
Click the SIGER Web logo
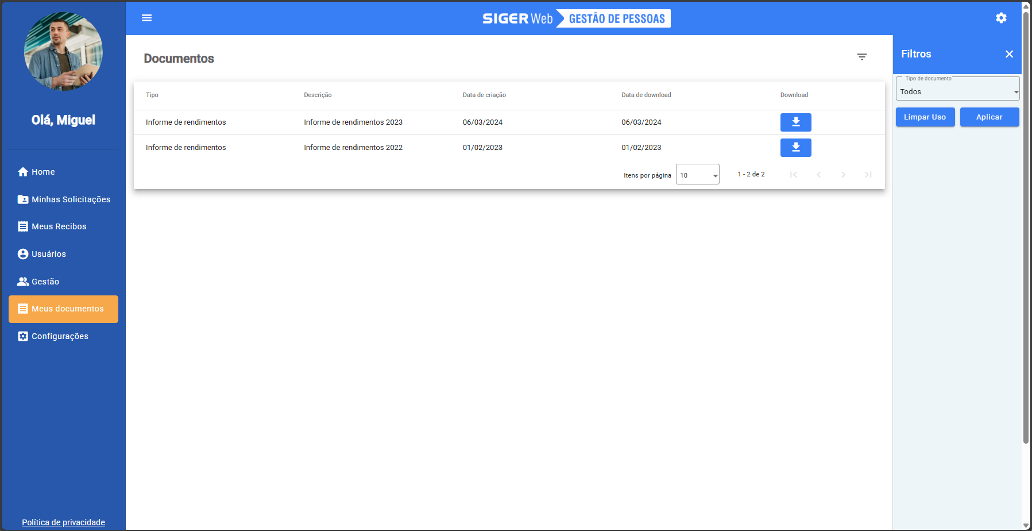pos(517,18)
